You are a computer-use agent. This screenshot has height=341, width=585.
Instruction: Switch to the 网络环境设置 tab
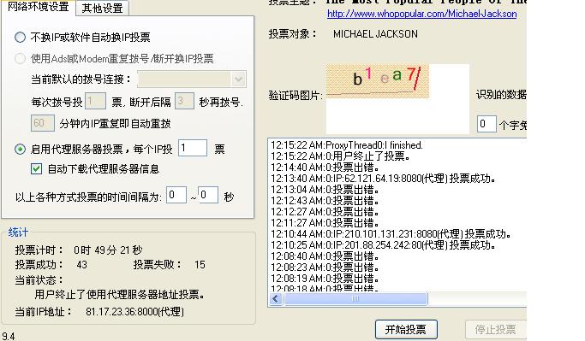click(38, 8)
